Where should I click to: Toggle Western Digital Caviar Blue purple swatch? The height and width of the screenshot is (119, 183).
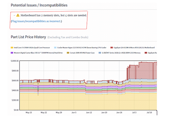pos(12,53)
